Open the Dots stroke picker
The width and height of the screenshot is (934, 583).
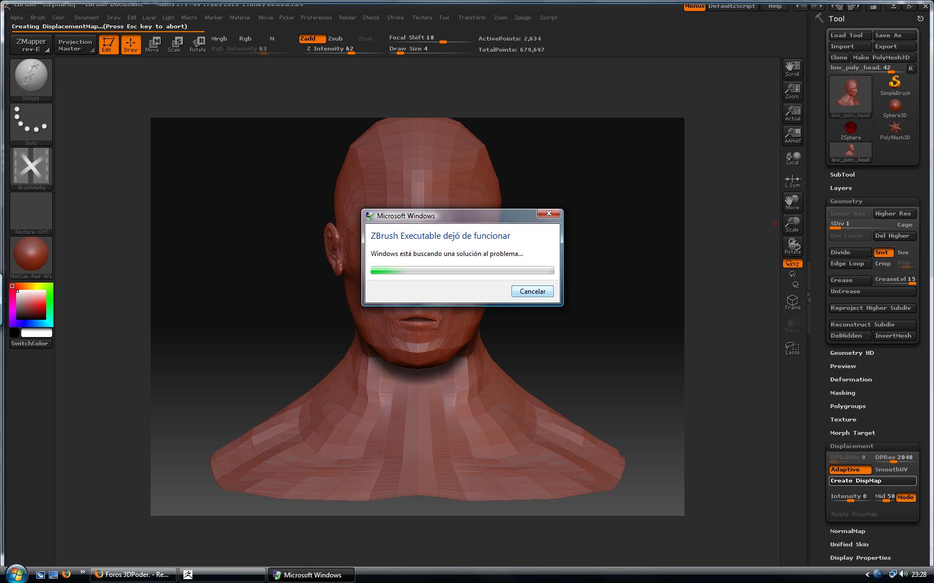(x=31, y=124)
